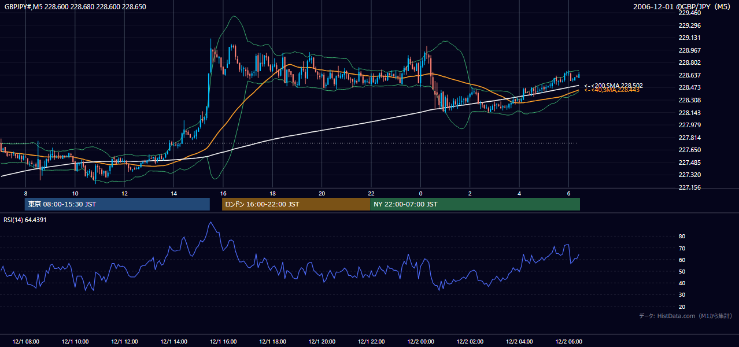Select the 東京 08:00-15:30 JST session bar
This screenshot has height=347, width=739.
tap(117, 204)
